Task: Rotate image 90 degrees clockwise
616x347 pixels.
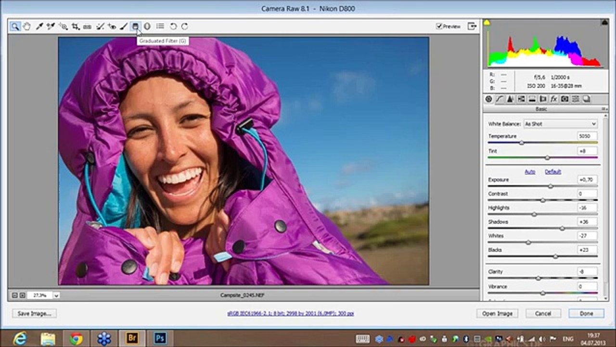Action: point(184,27)
